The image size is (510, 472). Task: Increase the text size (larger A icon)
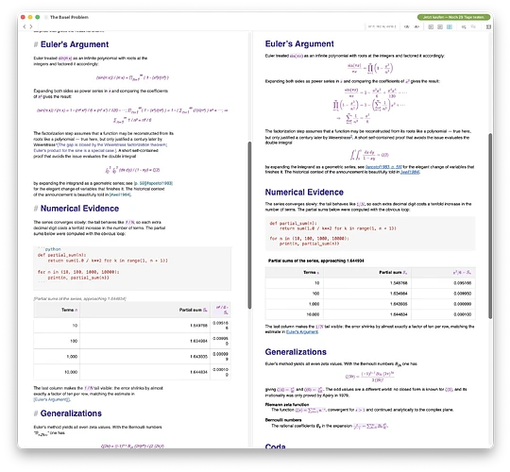pos(417,27)
